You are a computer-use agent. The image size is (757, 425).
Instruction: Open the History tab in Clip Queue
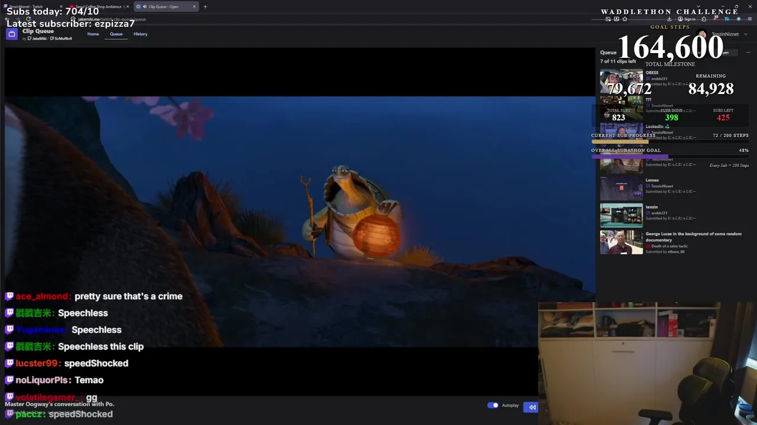140,34
